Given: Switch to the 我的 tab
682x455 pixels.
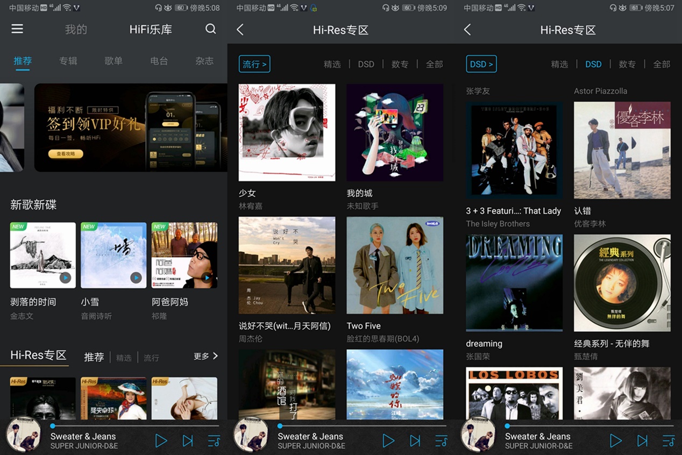Looking at the screenshot, I should [76, 30].
